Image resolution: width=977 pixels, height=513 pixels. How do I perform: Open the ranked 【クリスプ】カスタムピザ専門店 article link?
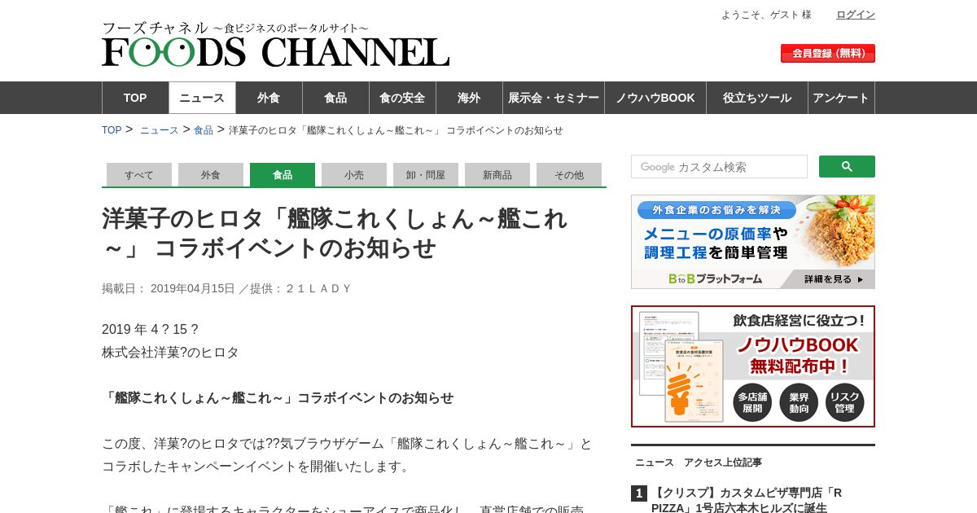(x=747, y=500)
